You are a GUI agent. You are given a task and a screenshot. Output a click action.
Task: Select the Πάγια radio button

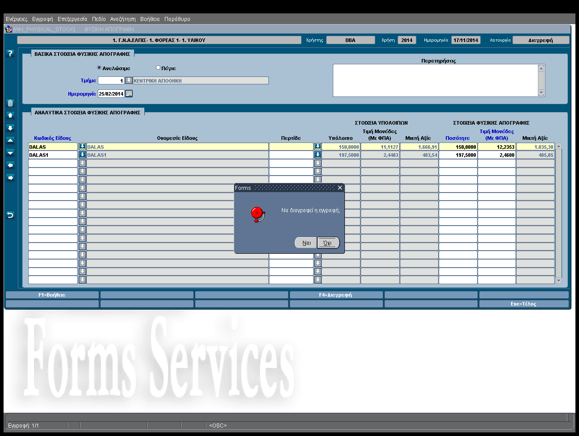tap(158, 68)
